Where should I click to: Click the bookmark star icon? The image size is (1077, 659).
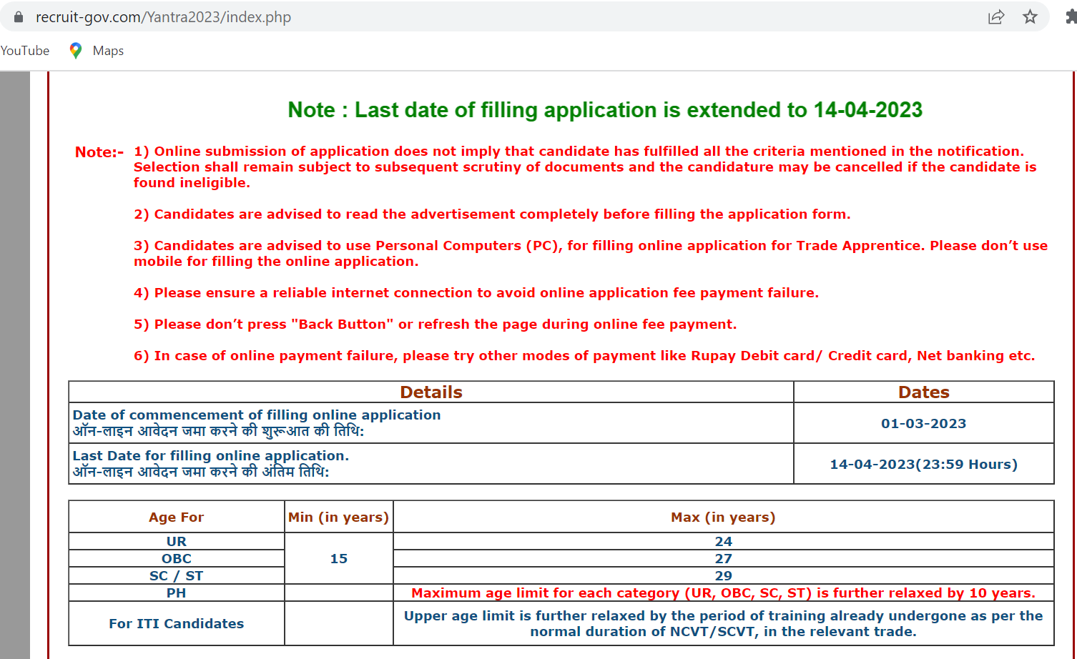pos(1031,16)
